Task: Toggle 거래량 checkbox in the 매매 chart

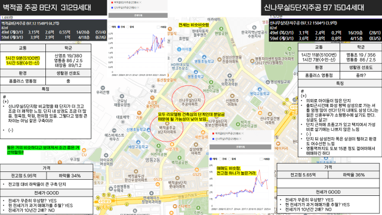Action: [261, 159]
